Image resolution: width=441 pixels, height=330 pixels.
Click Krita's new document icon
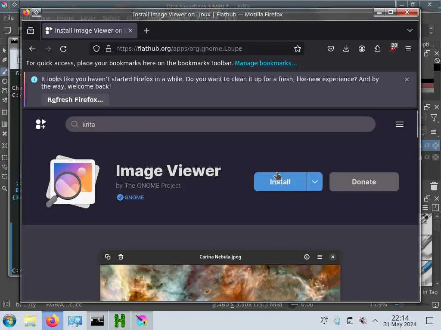pyautogui.click(x=8, y=31)
